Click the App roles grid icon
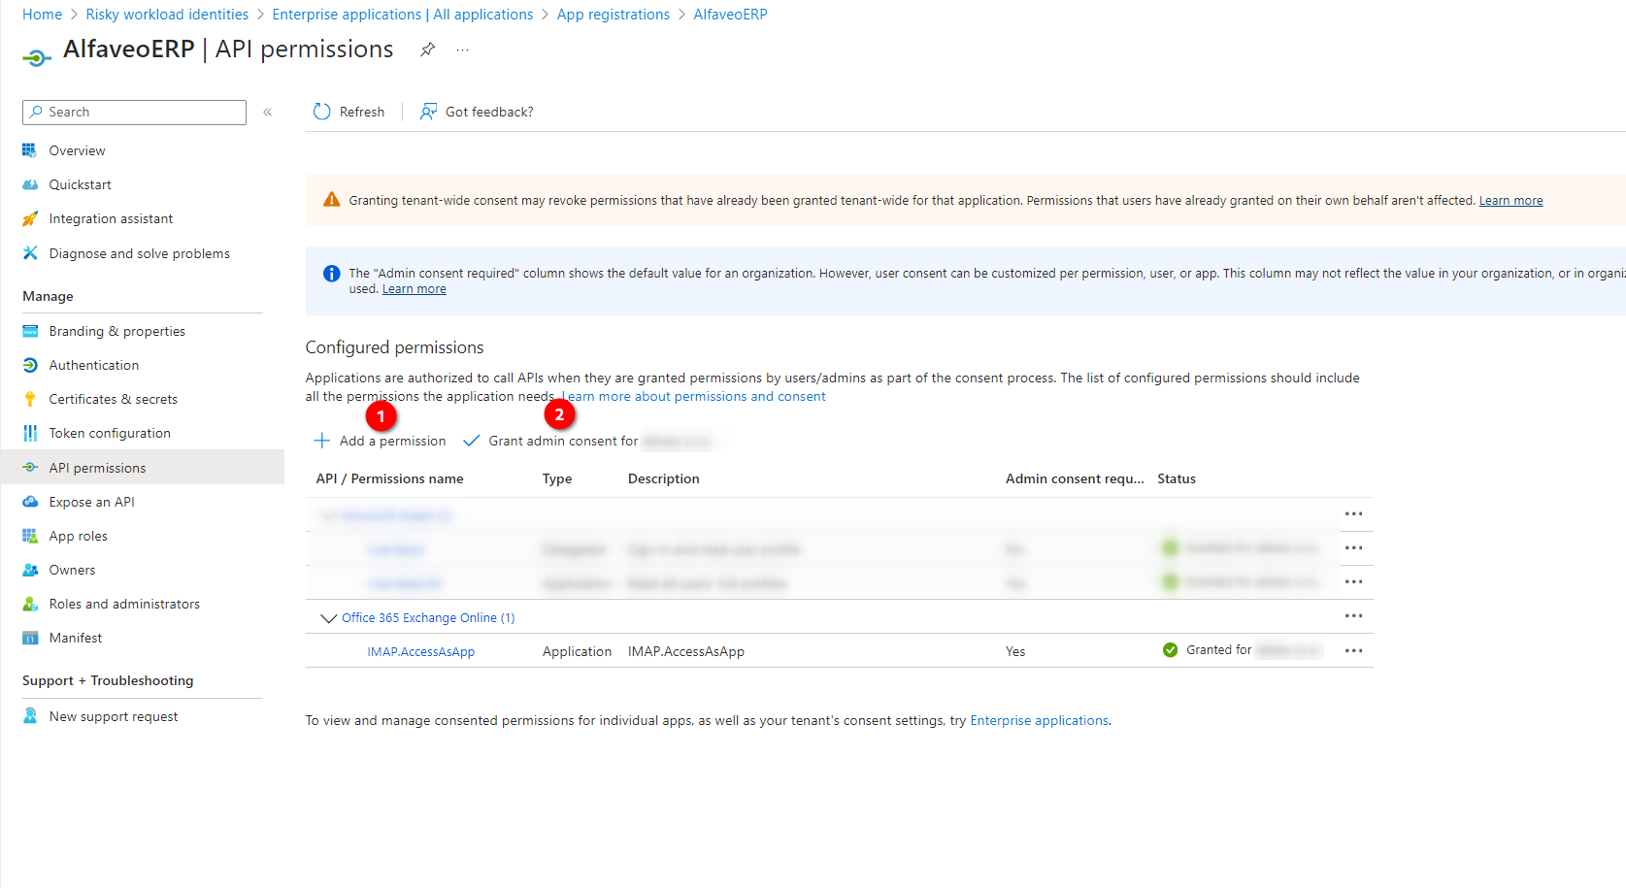 [x=30, y=536]
